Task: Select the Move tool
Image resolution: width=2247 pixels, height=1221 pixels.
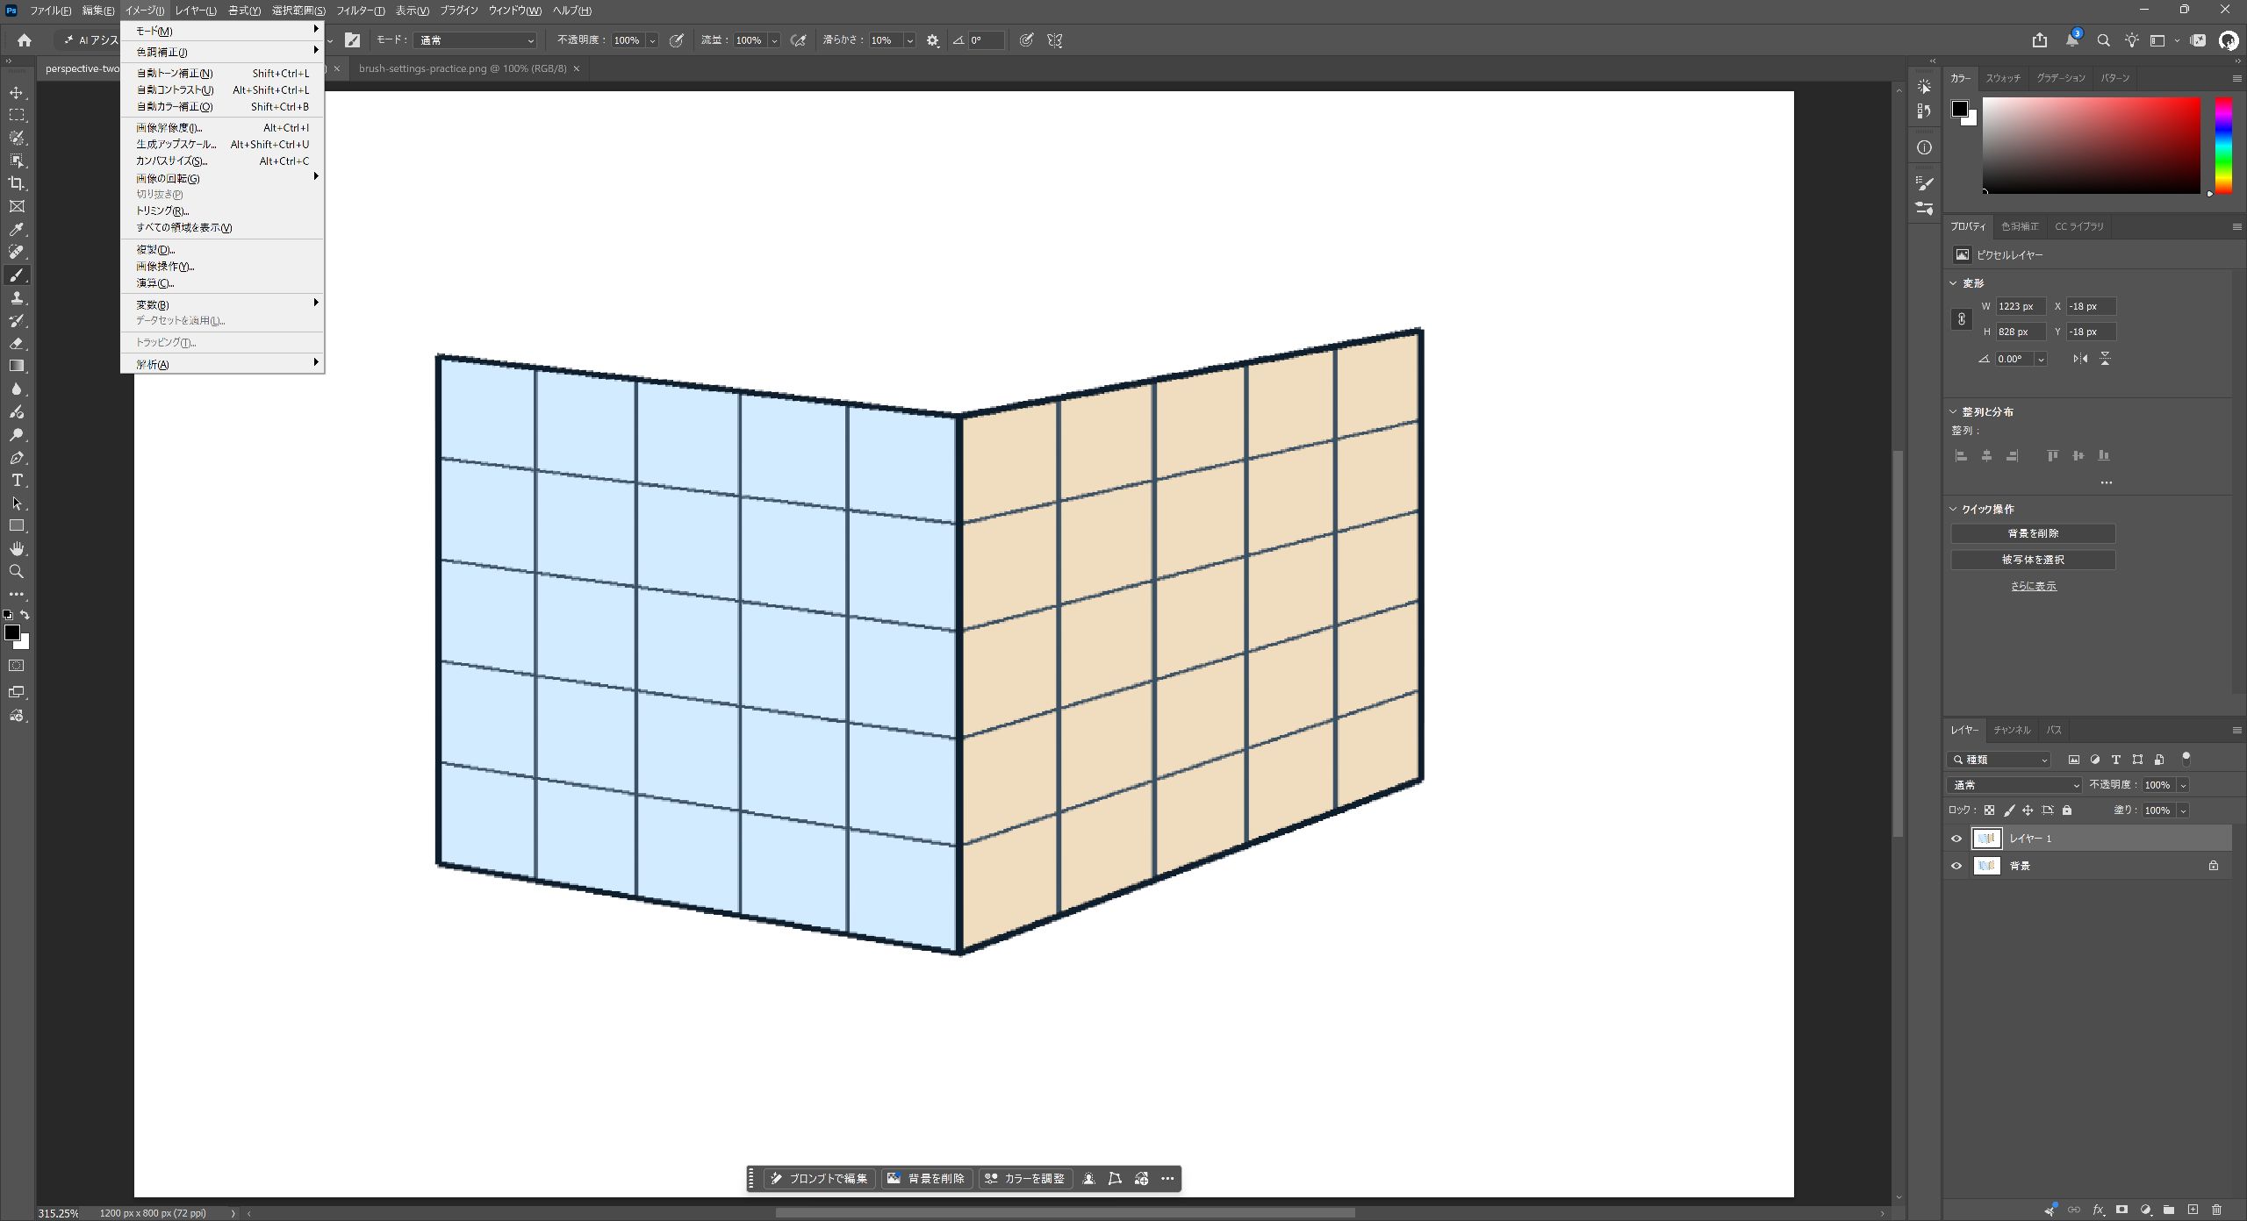Action: coord(17,93)
